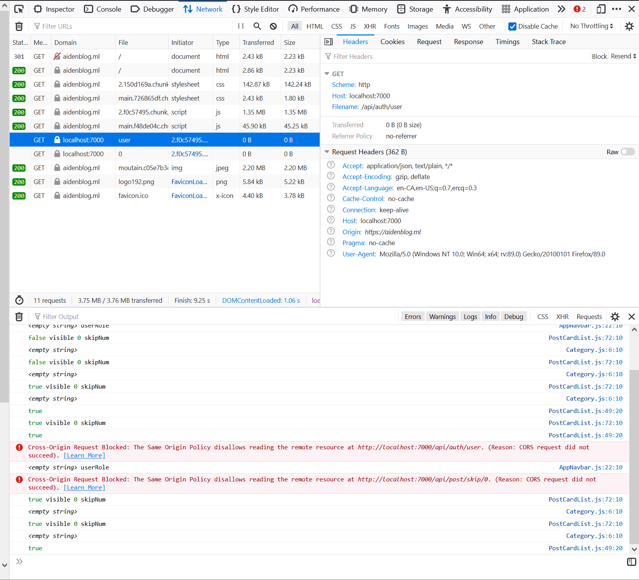The image size is (639, 580).
Task: Open request blocking icon
Action: tap(273, 26)
